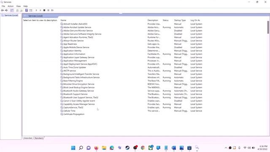This screenshot has width=270, height=152.
Task: Toggle the Show/Hide Console Tree icon
Action: [x=12, y=10]
